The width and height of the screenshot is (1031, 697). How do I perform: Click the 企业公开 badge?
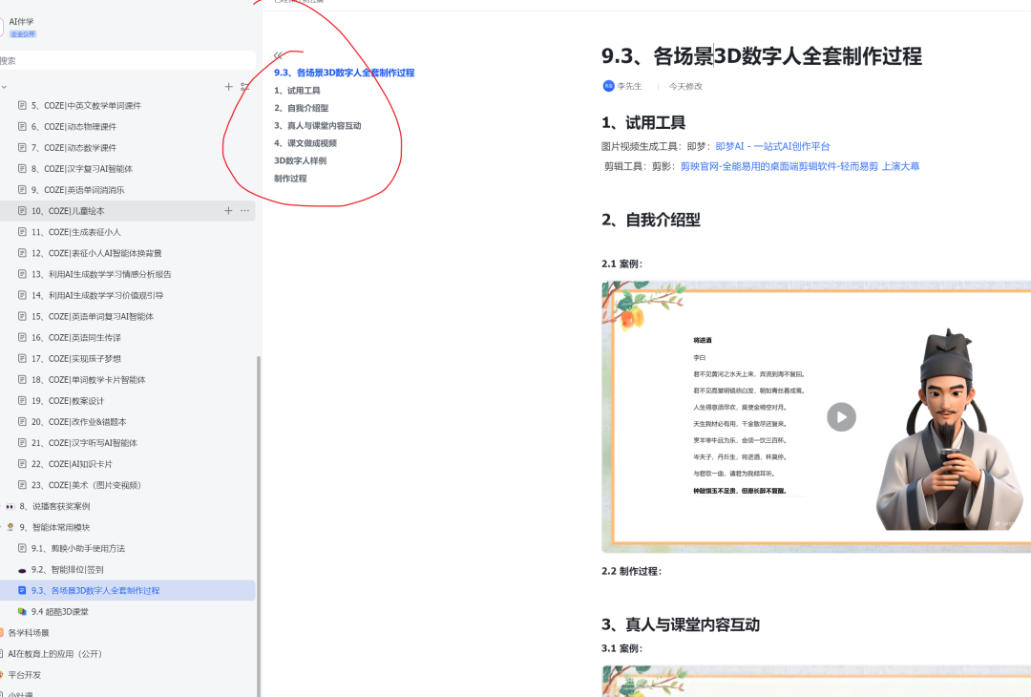click(x=23, y=33)
